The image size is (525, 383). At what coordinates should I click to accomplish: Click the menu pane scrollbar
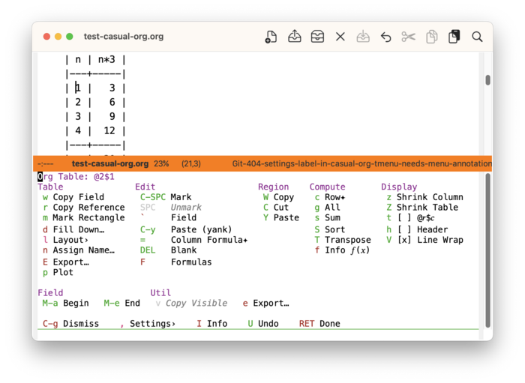click(487, 250)
